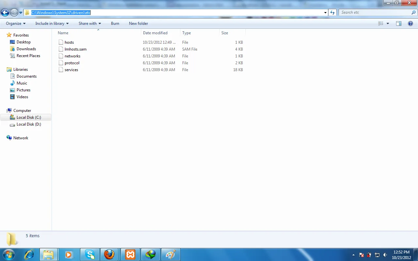Click the lmhosts.sam file icon

click(61, 49)
